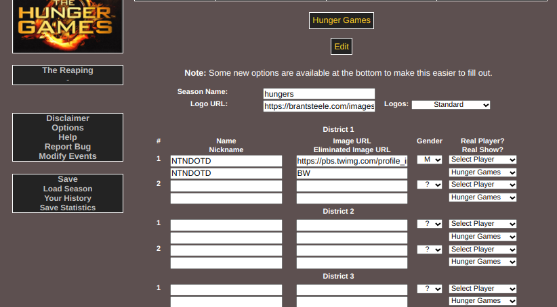This screenshot has width=557, height=307.
Task: Click Load Season link
Action: click(x=68, y=189)
